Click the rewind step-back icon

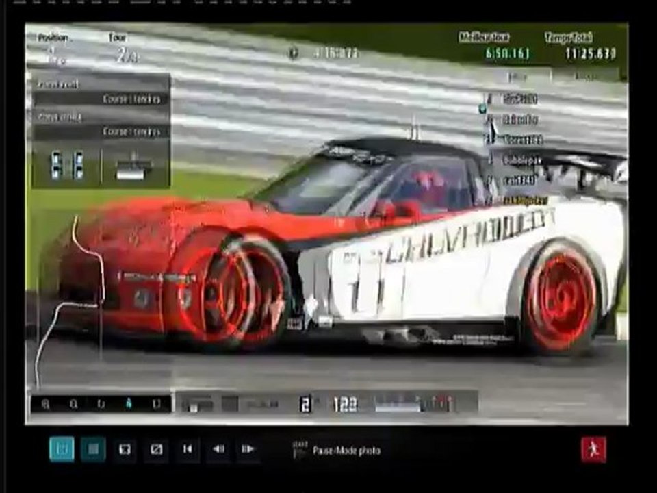218,449
